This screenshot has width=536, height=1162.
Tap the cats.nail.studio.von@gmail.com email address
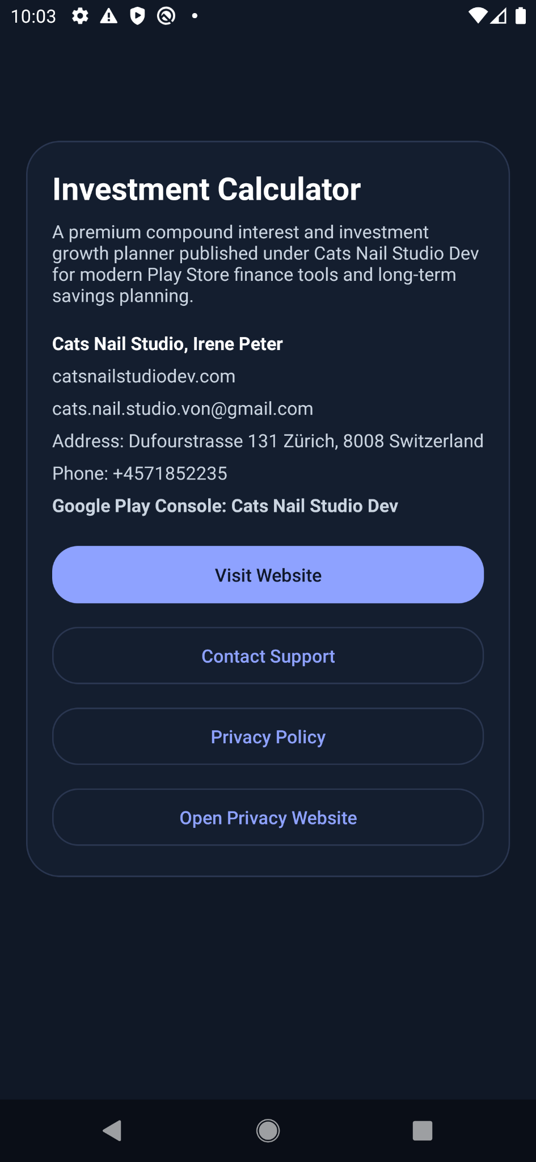click(x=183, y=409)
